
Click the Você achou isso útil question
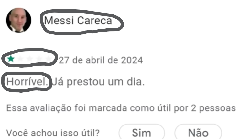(53, 133)
